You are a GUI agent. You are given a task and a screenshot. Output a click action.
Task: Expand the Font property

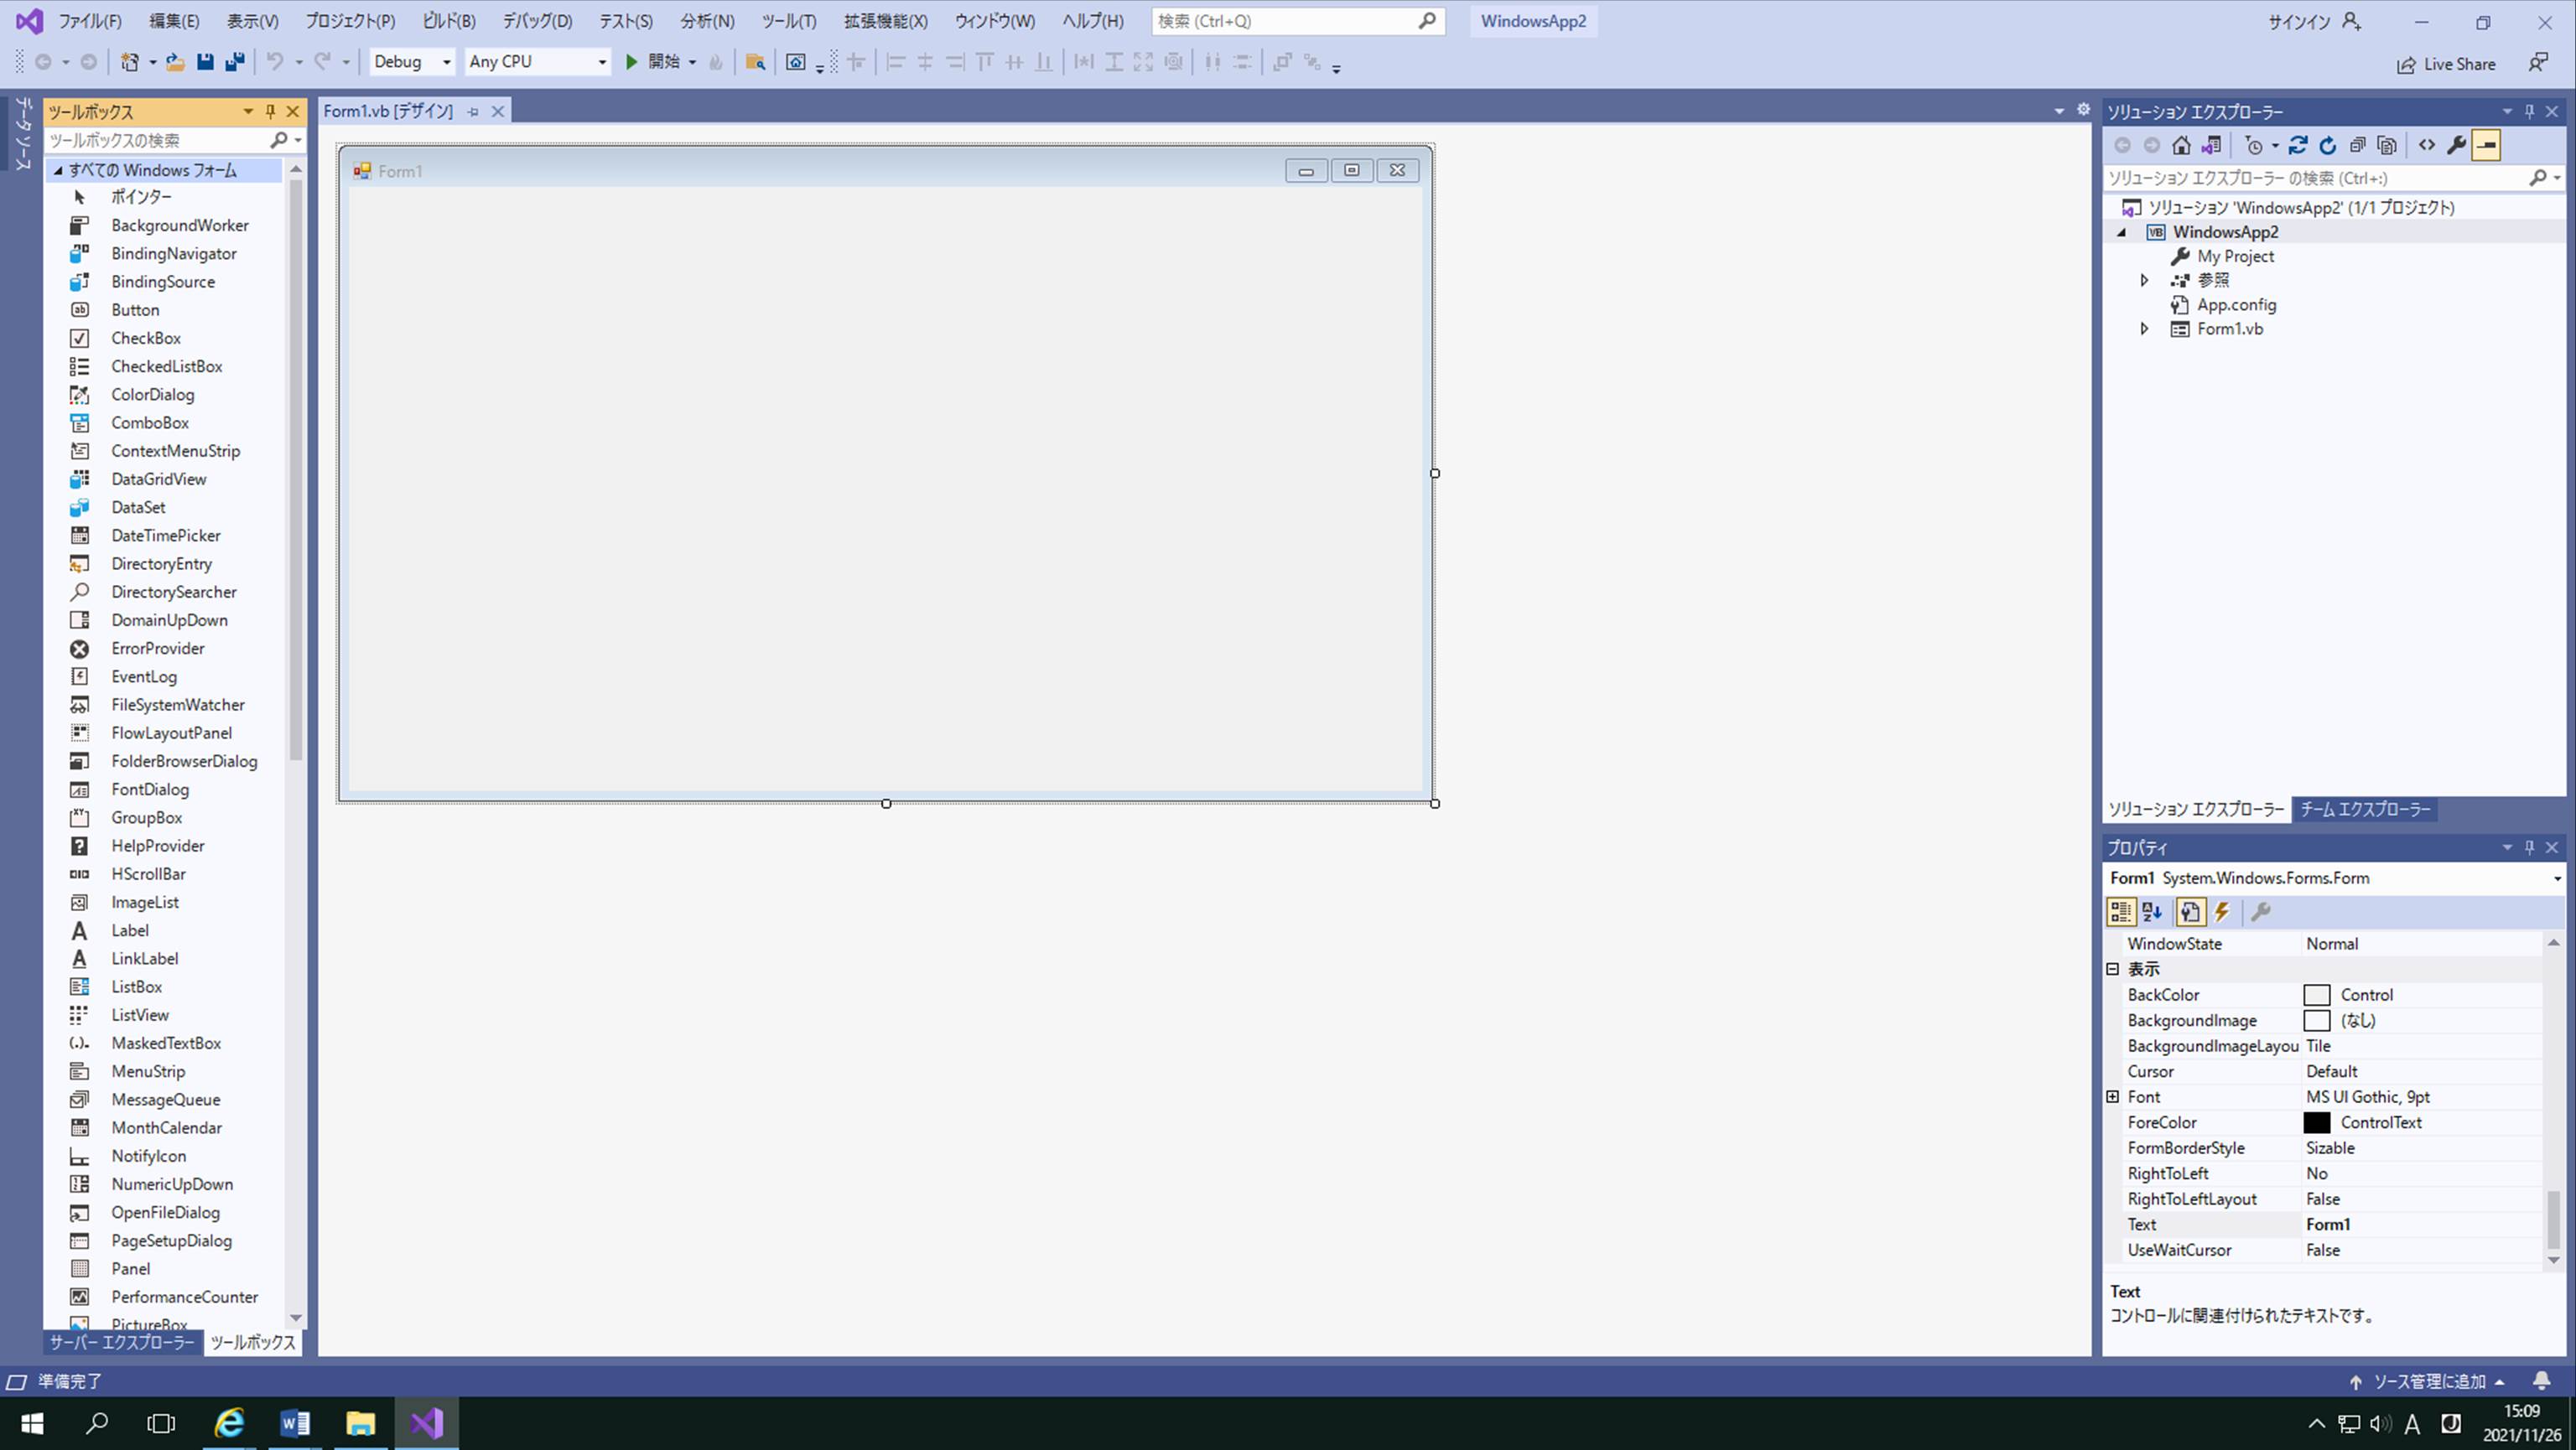click(x=2113, y=1096)
